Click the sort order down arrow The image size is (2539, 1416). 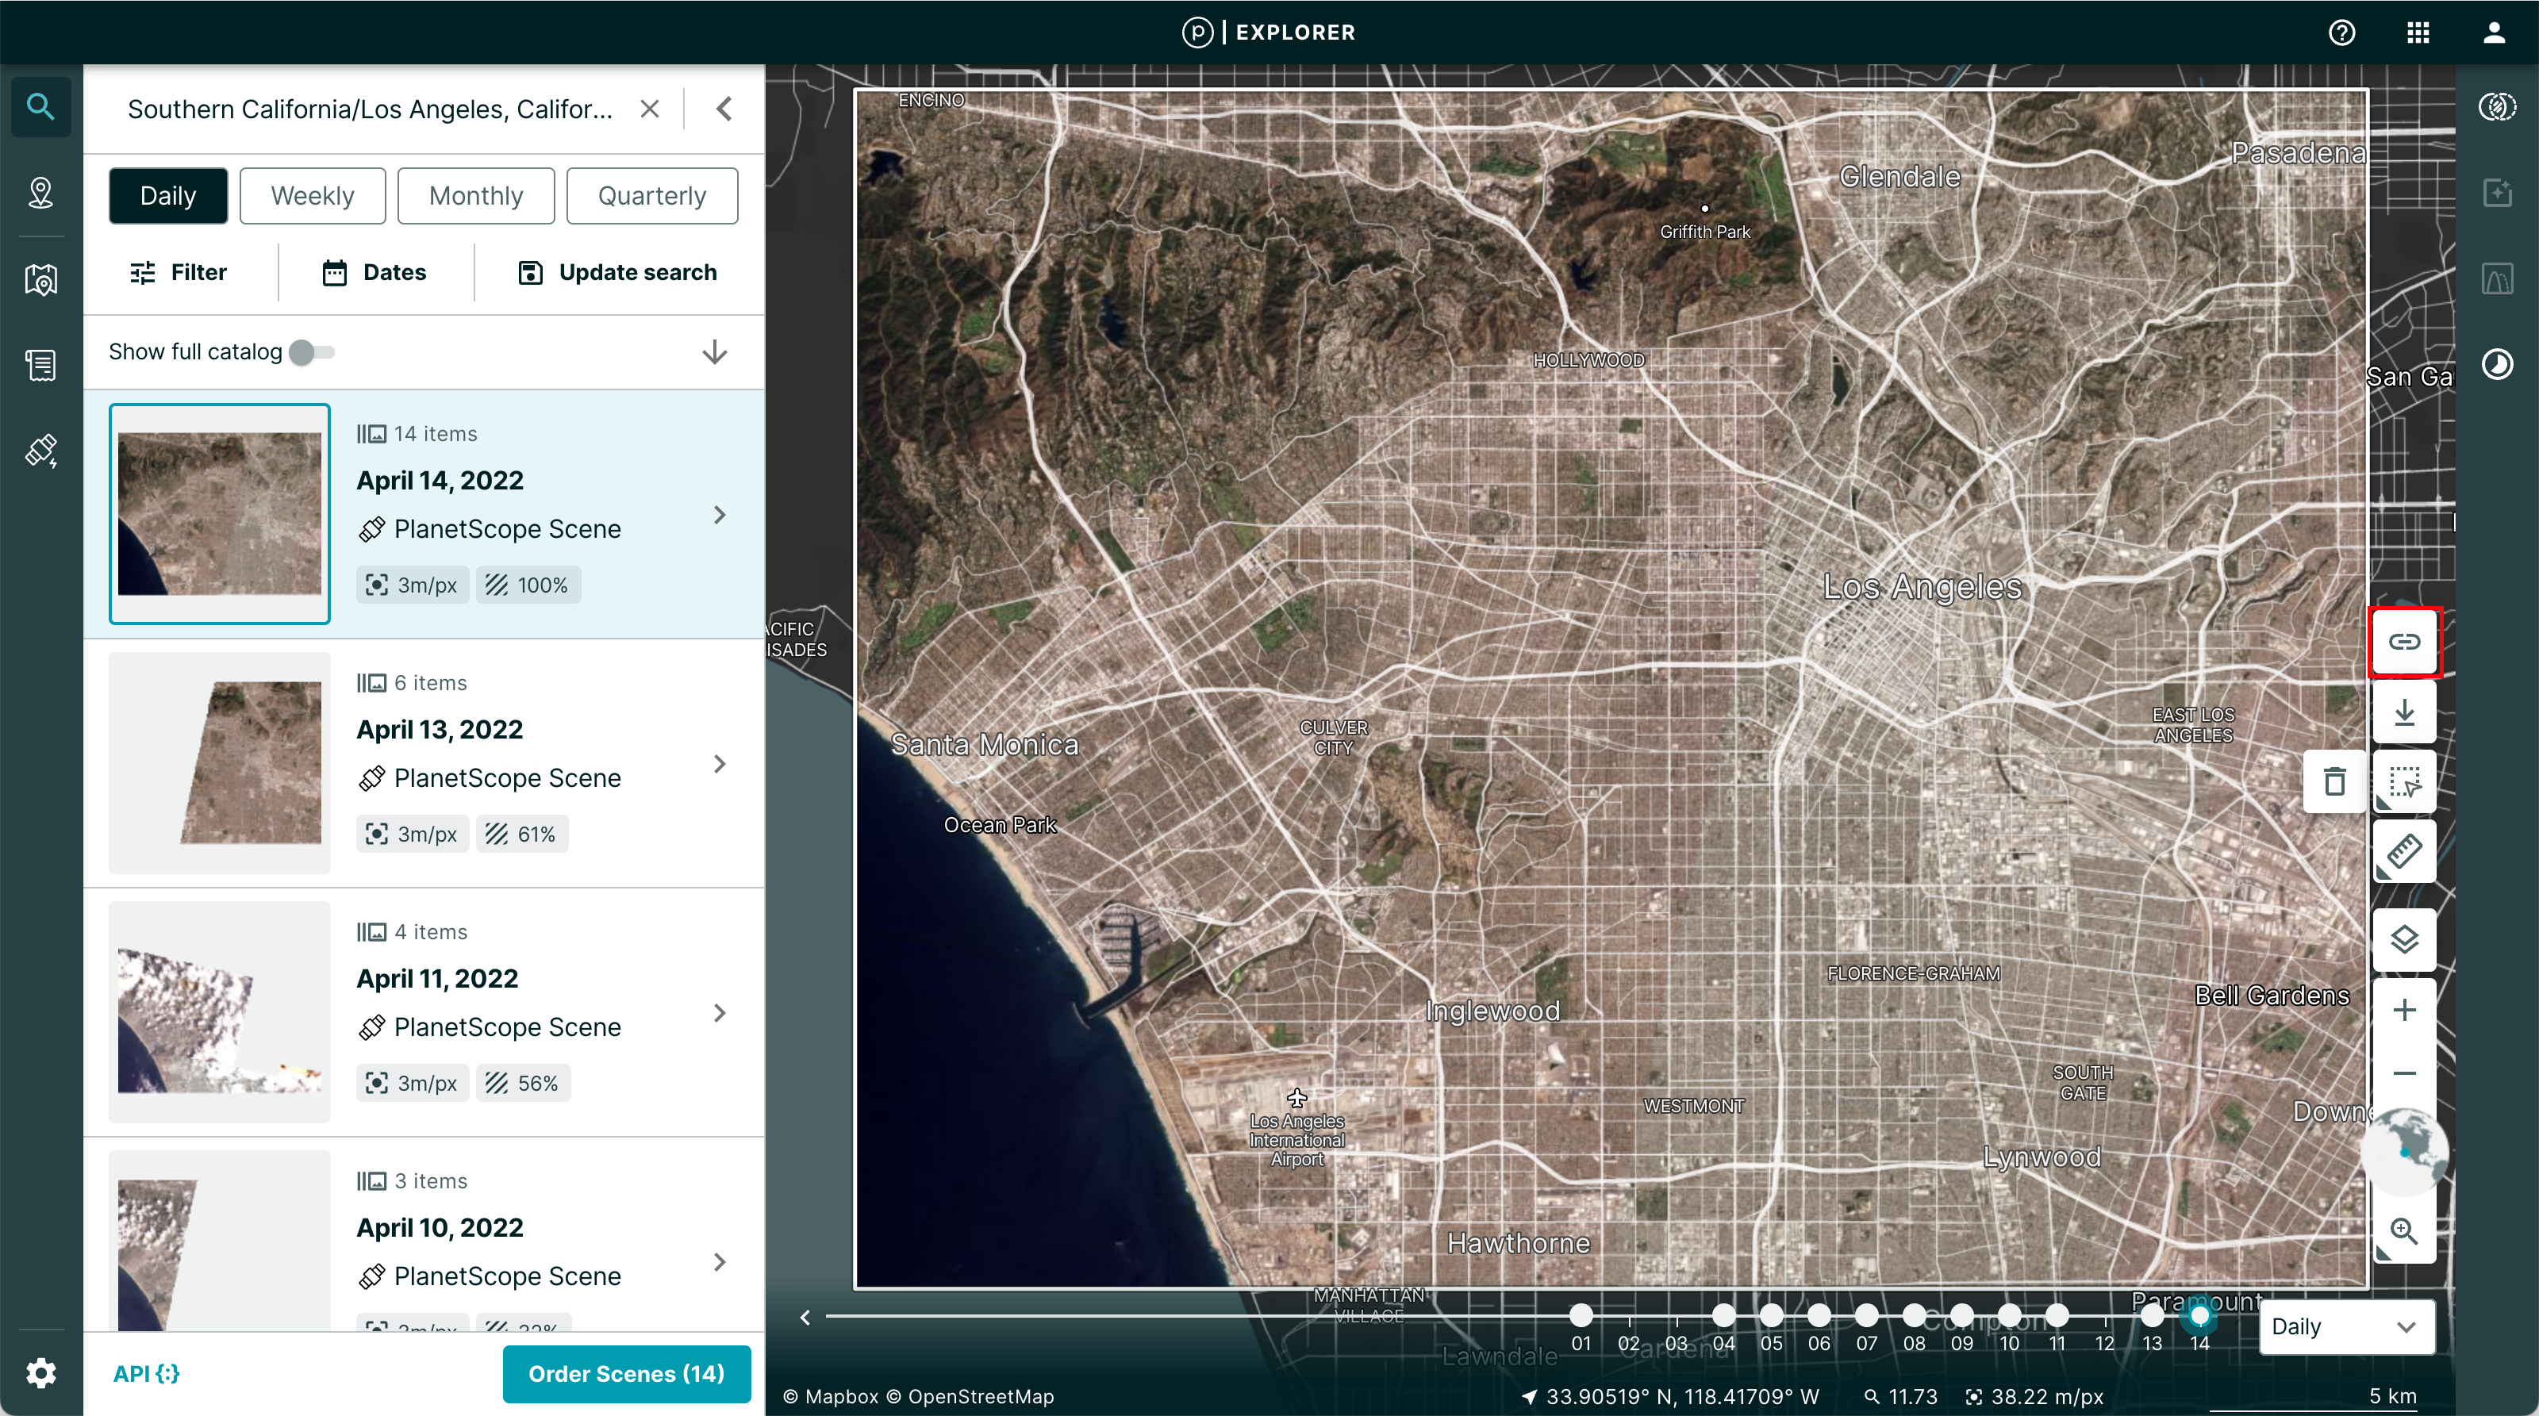click(715, 351)
